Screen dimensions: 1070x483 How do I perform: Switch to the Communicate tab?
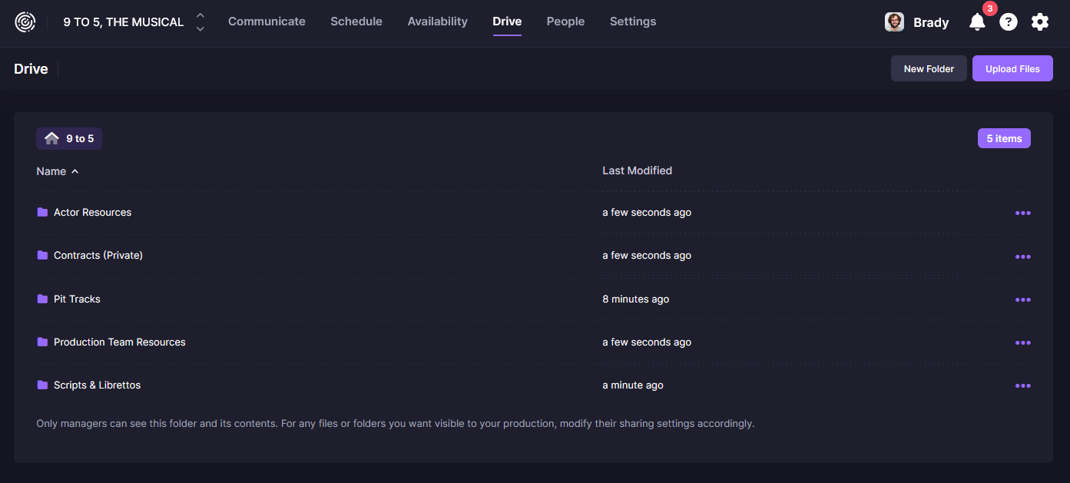[267, 22]
